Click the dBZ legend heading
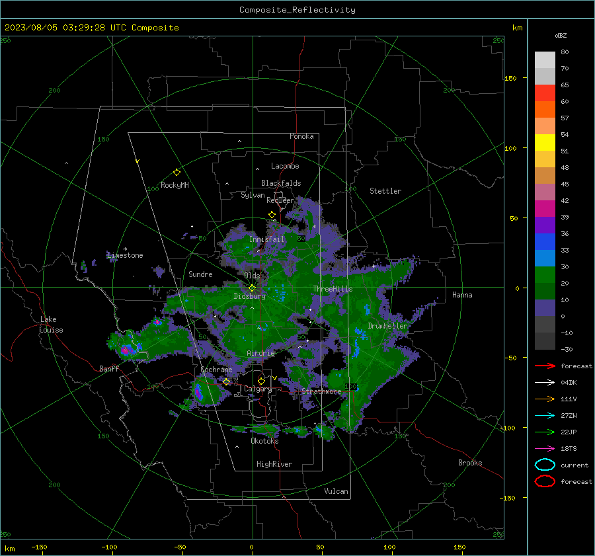The height and width of the screenshot is (556, 595). (561, 35)
